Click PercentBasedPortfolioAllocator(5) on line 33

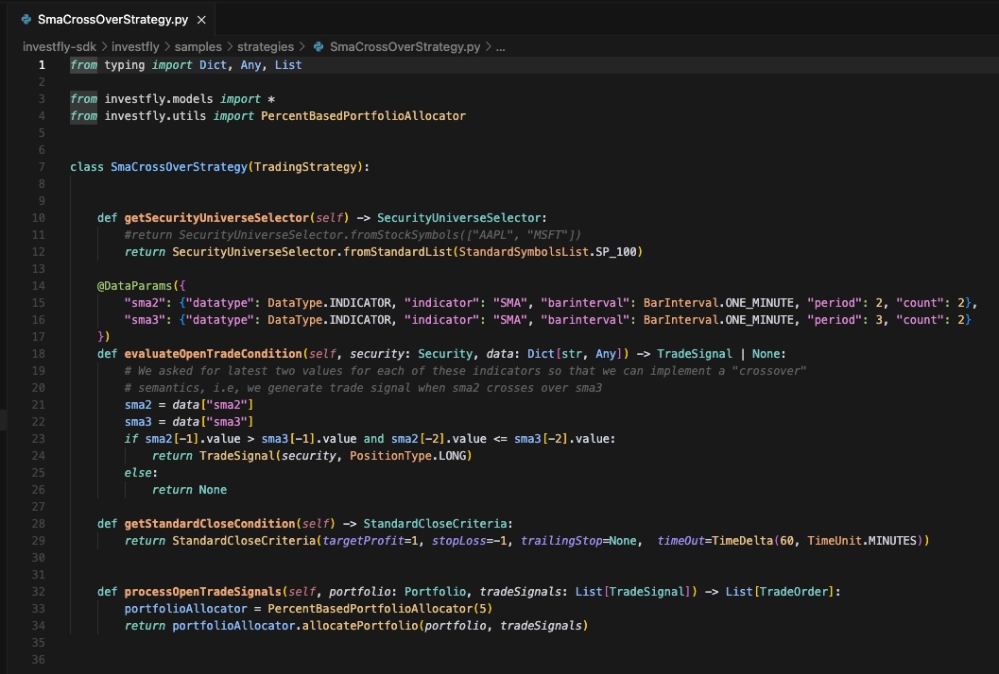click(x=380, y=609)
